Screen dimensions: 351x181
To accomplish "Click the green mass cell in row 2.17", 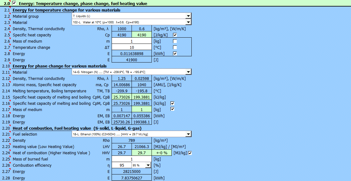I will click(x=142, y=110).
